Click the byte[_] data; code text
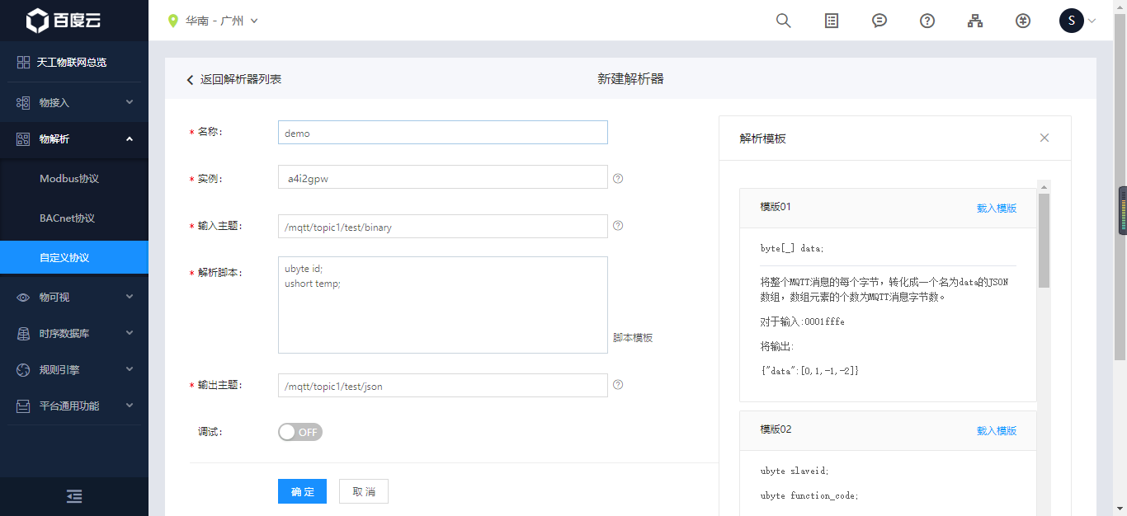Screen dimensions: 1127x516 tap(792, 248)
